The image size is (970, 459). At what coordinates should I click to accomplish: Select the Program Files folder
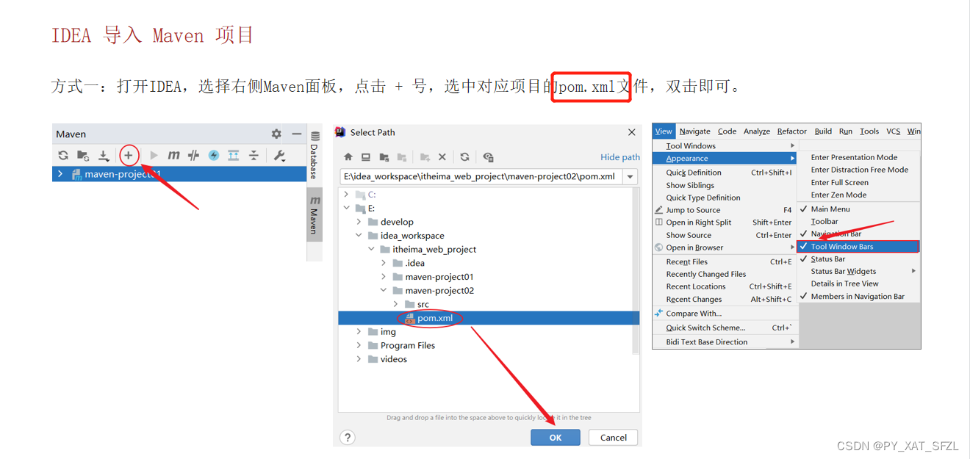(407, 345)
